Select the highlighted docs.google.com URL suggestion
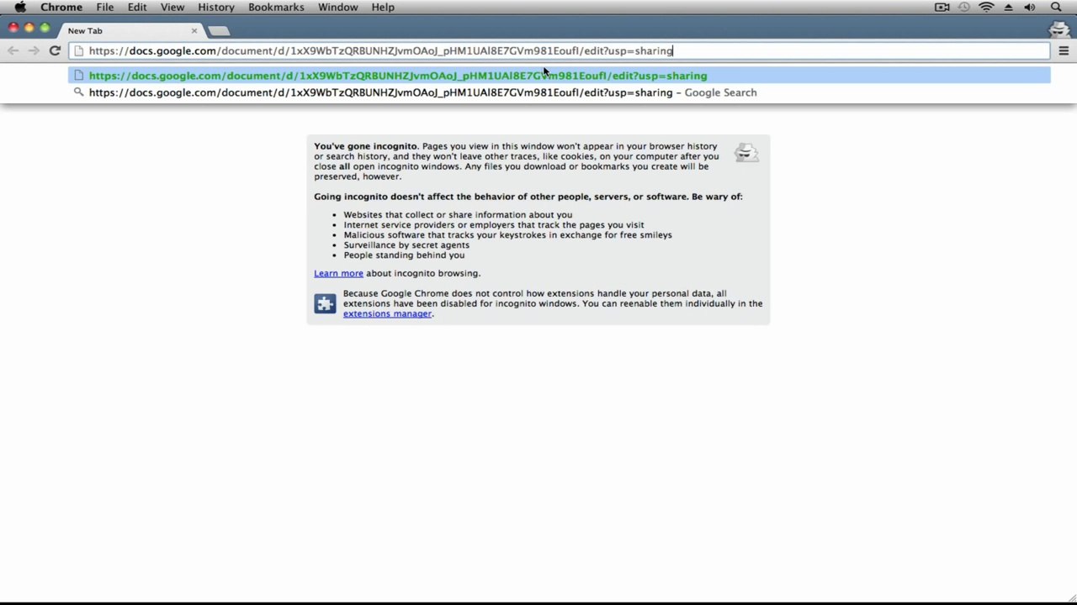 (x=560, y=76)
